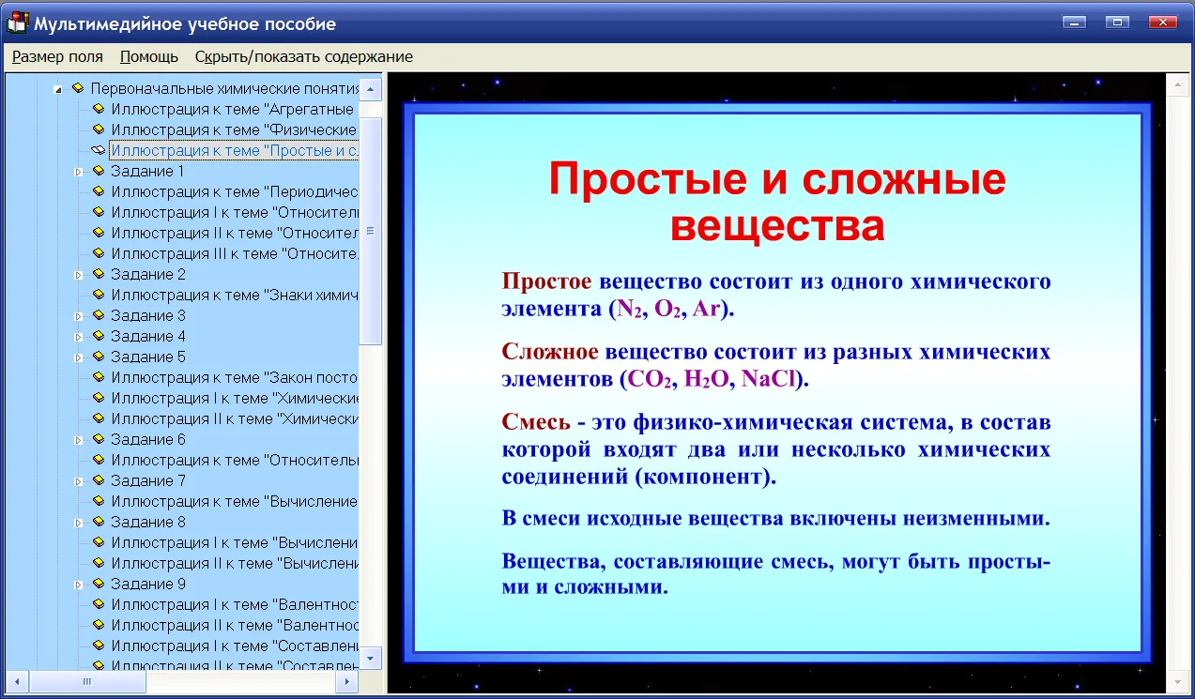The width and height of the screenshot is (1195, 699).
Task: Click book icon of Иллюстрация II "Химически" row
Action: click(98, 419)
